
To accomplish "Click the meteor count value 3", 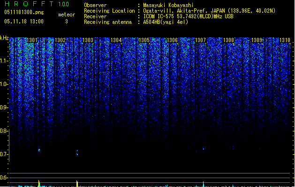I will [x=67, y=22].
